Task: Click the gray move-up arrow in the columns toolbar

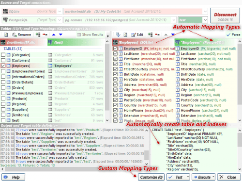Action: coord(166,34)
